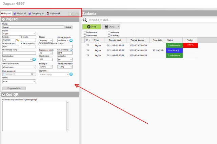Add new fuel type with plus icon

tap(34, 60)
